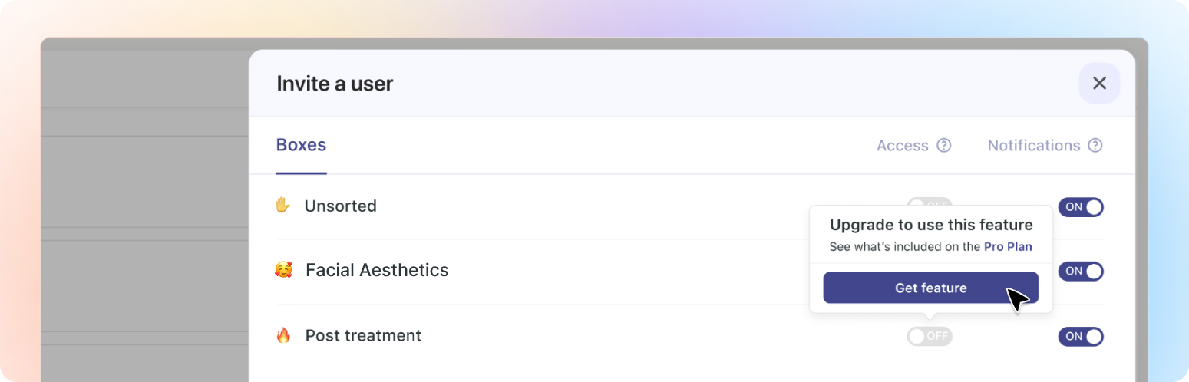Image resolution: width=1189 pixels, height=382 pixels.
Task: Click the smiley emoji beside Facial Aesthetics
Action: [x=283, y=270]
